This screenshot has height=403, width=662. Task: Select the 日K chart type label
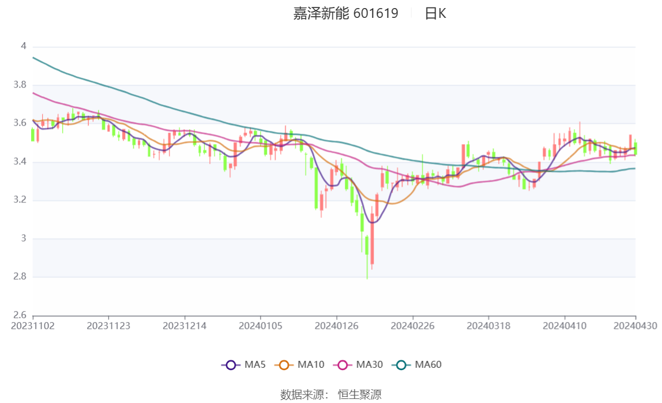pyautogui.click(x=435, y=14)
